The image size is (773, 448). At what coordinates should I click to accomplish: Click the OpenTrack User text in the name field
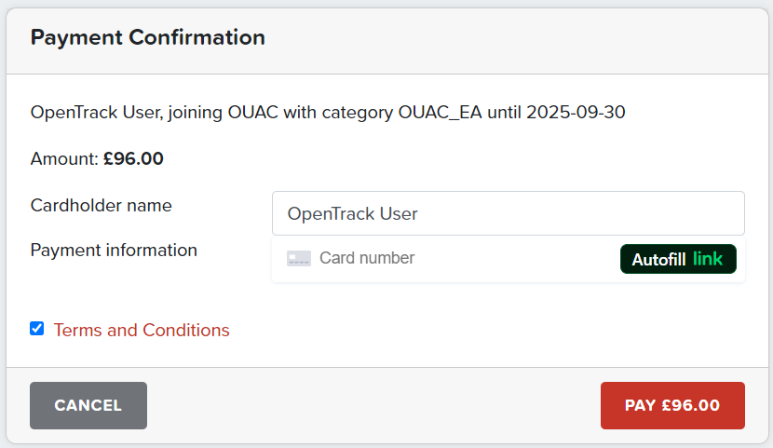tap(352, 214)
